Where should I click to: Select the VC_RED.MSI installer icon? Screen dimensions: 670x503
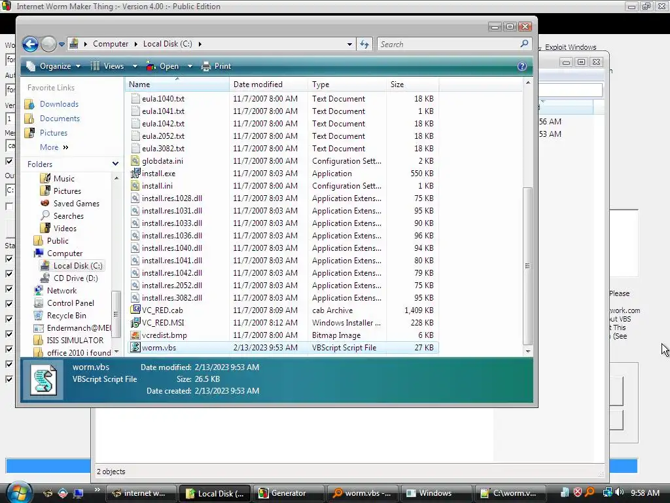click(135, 322)
